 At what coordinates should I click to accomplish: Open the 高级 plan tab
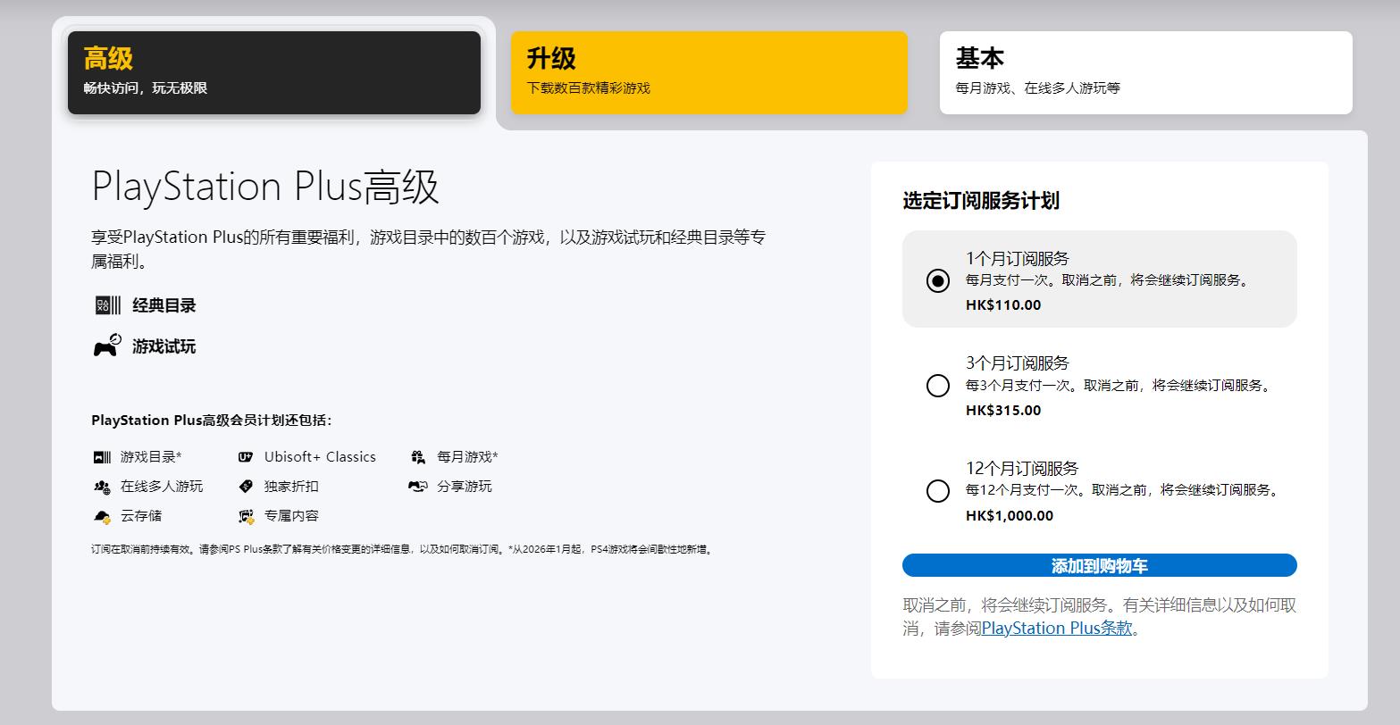tap(273, 73)
